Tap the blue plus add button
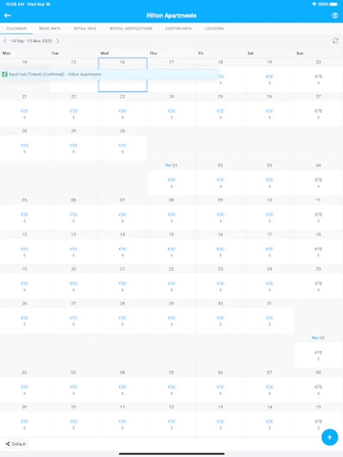The width and height of the screenshot is (343, 457). (330, 437)
